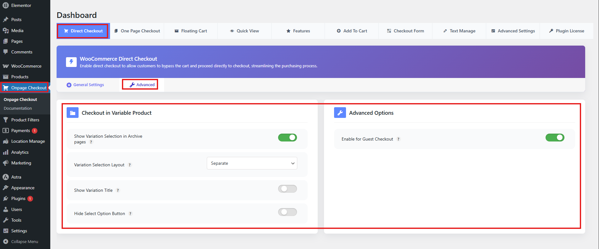
Task: Click help icon for Variation Selection Layout
Action: (129, 165)
